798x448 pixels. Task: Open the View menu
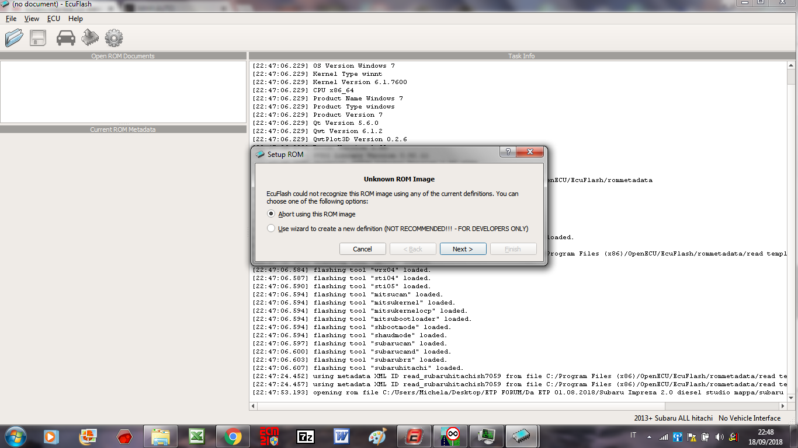point(32,19)
